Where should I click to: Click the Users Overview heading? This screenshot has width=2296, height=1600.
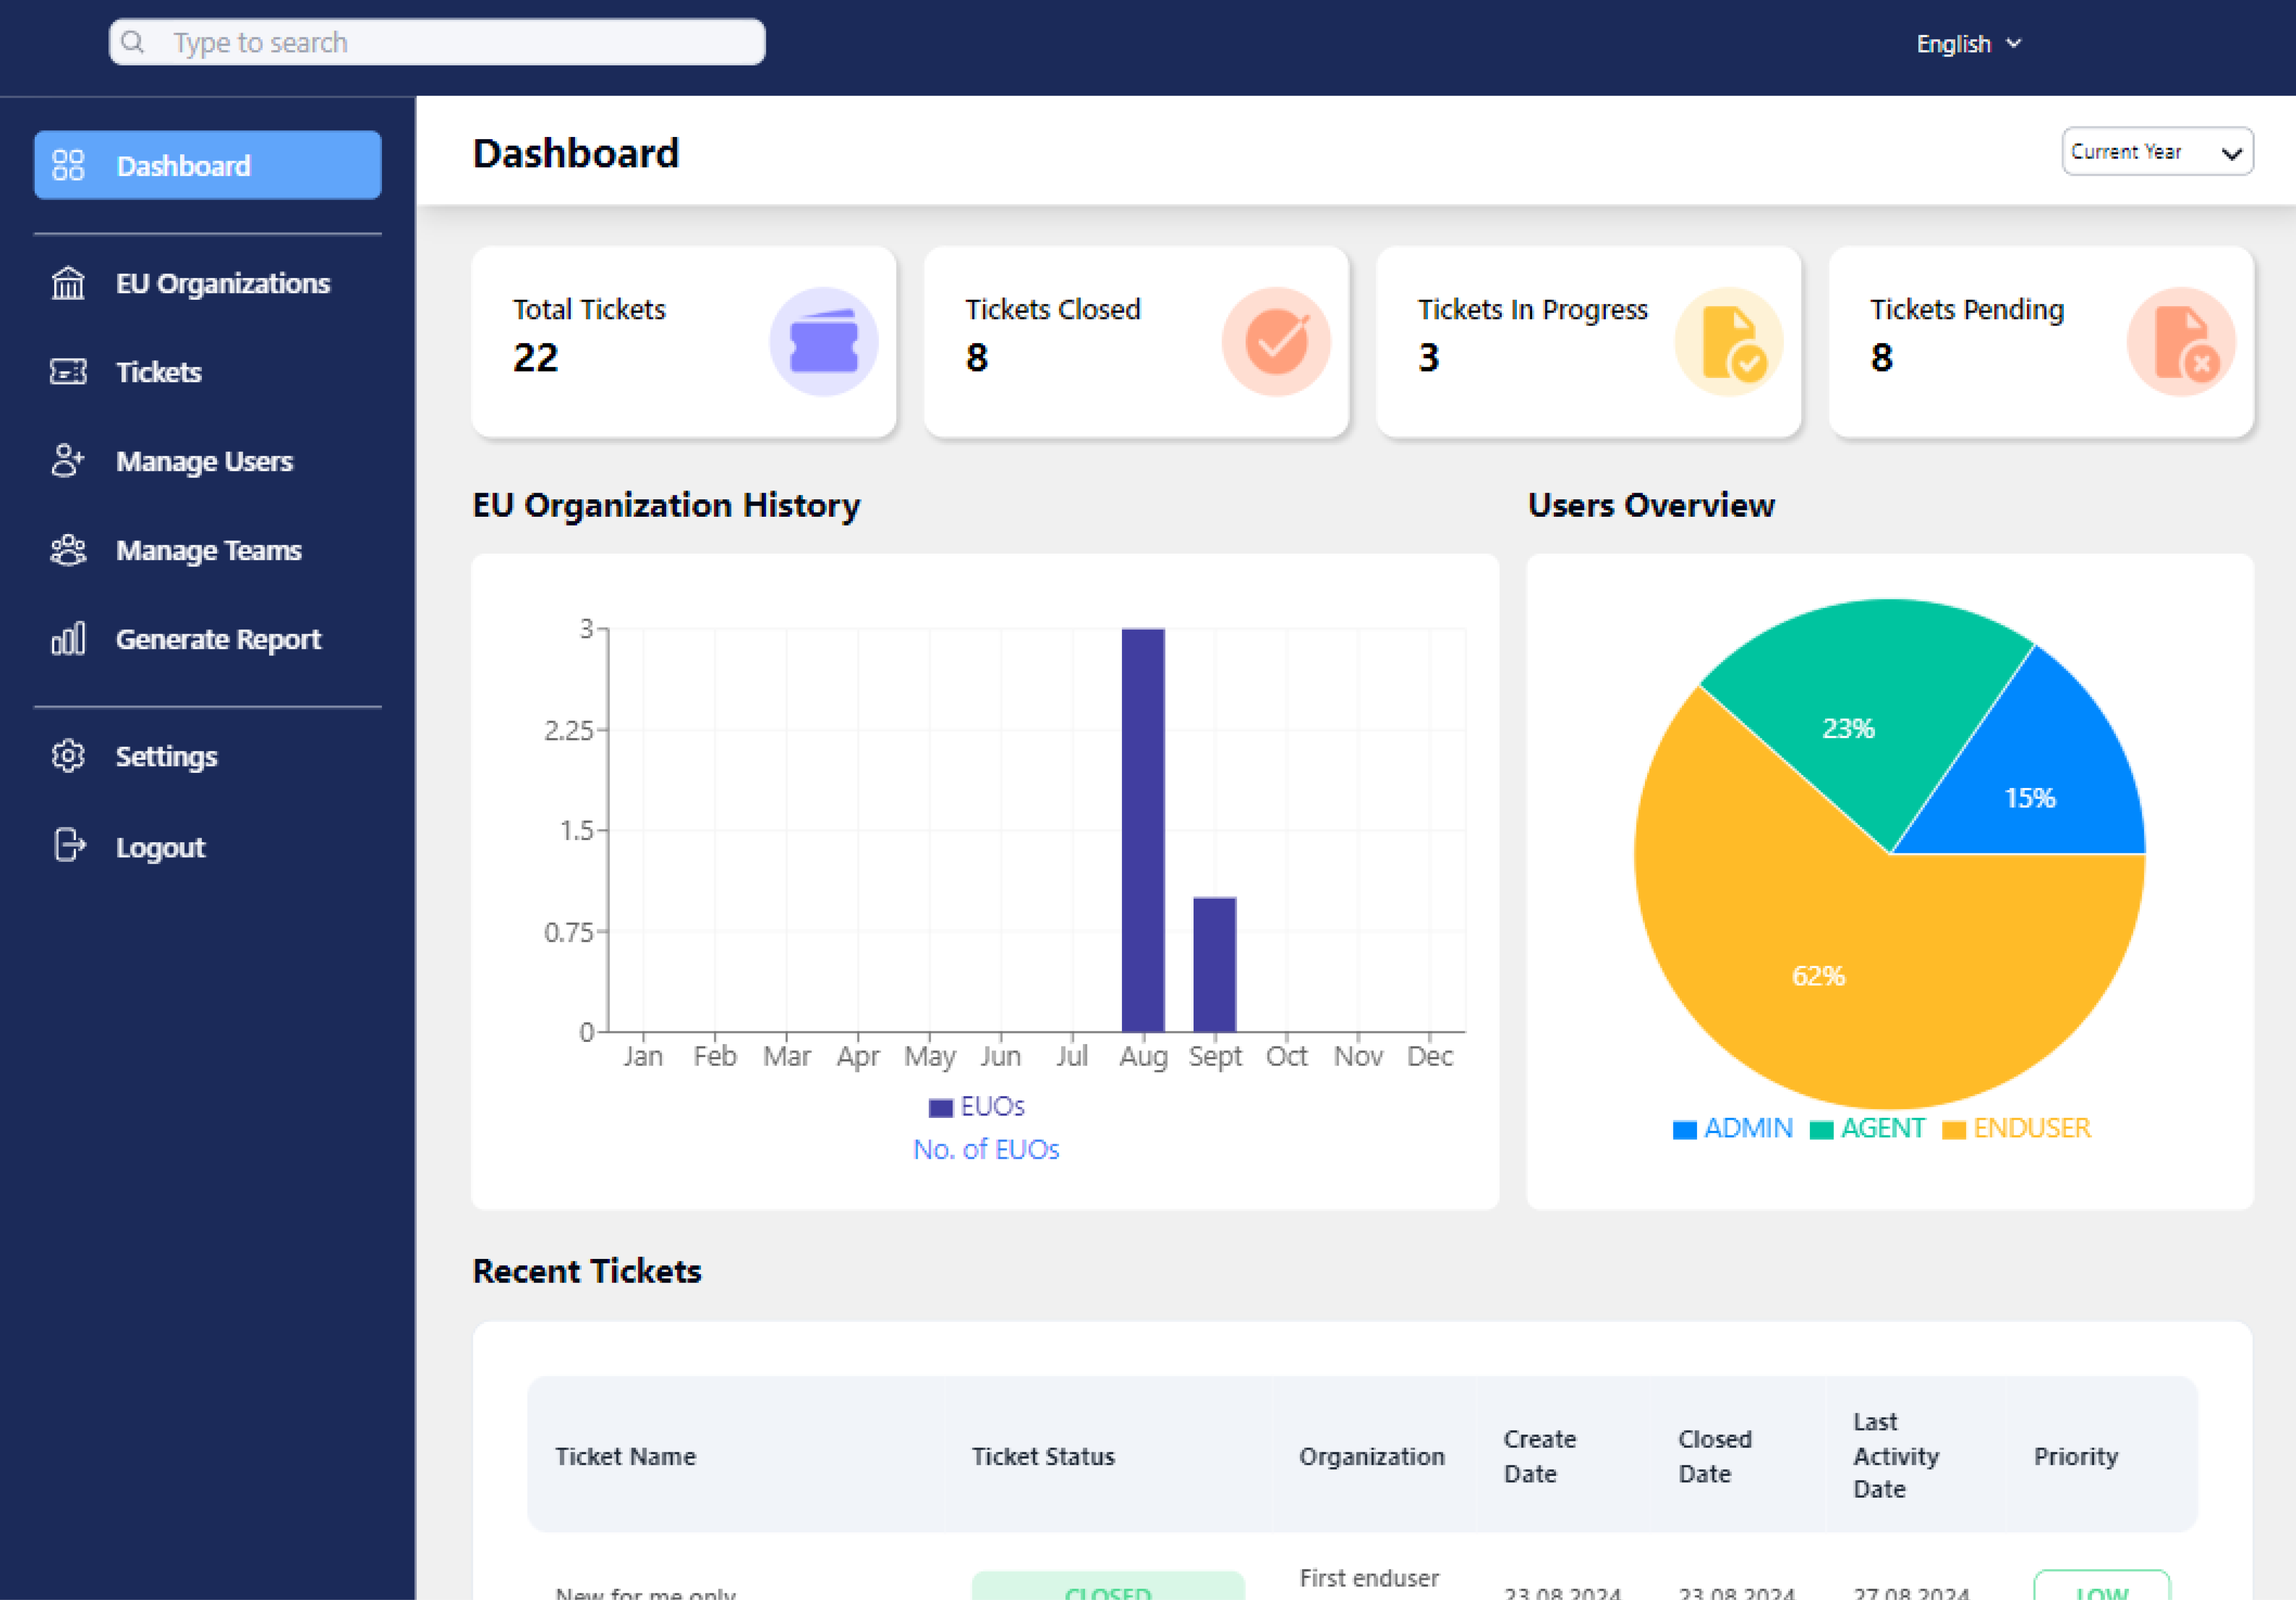tap(1651, 505)
